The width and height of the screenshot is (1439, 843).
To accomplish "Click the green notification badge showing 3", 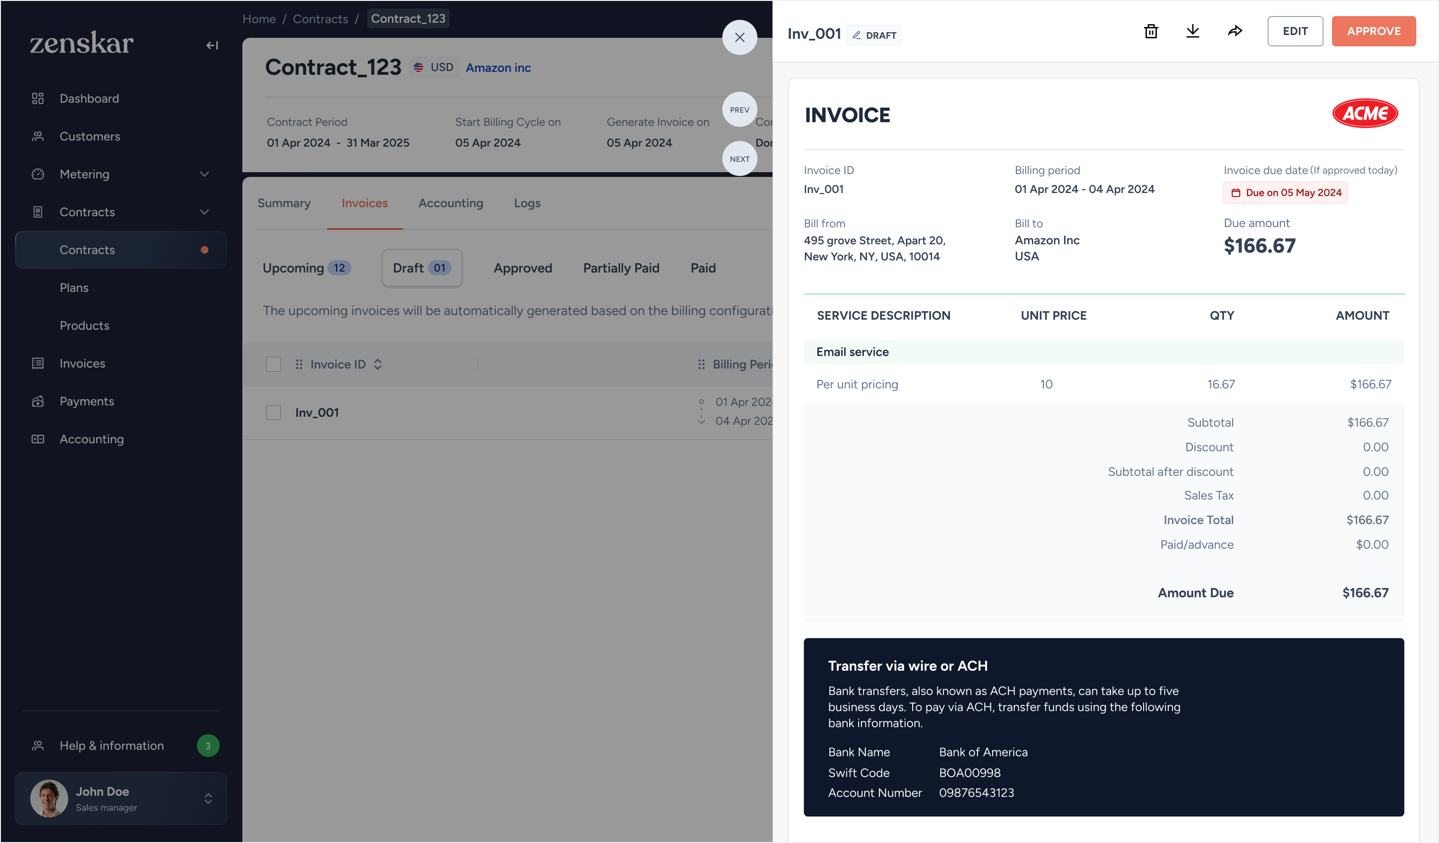I will pos(208,746).
